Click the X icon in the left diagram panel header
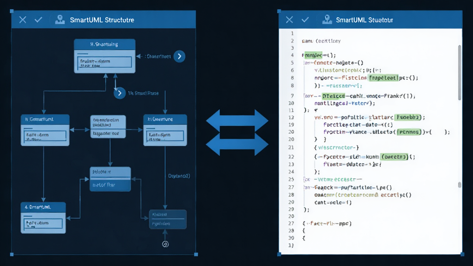The height and width of the screenshot is (266, 473). pos(23,20)
